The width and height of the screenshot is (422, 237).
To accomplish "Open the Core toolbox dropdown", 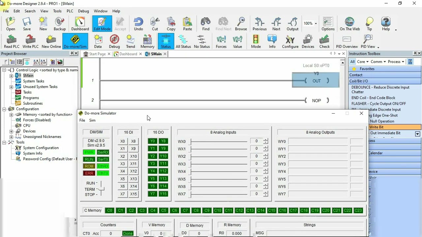I will pyautogui.click(x=363, y=62).
